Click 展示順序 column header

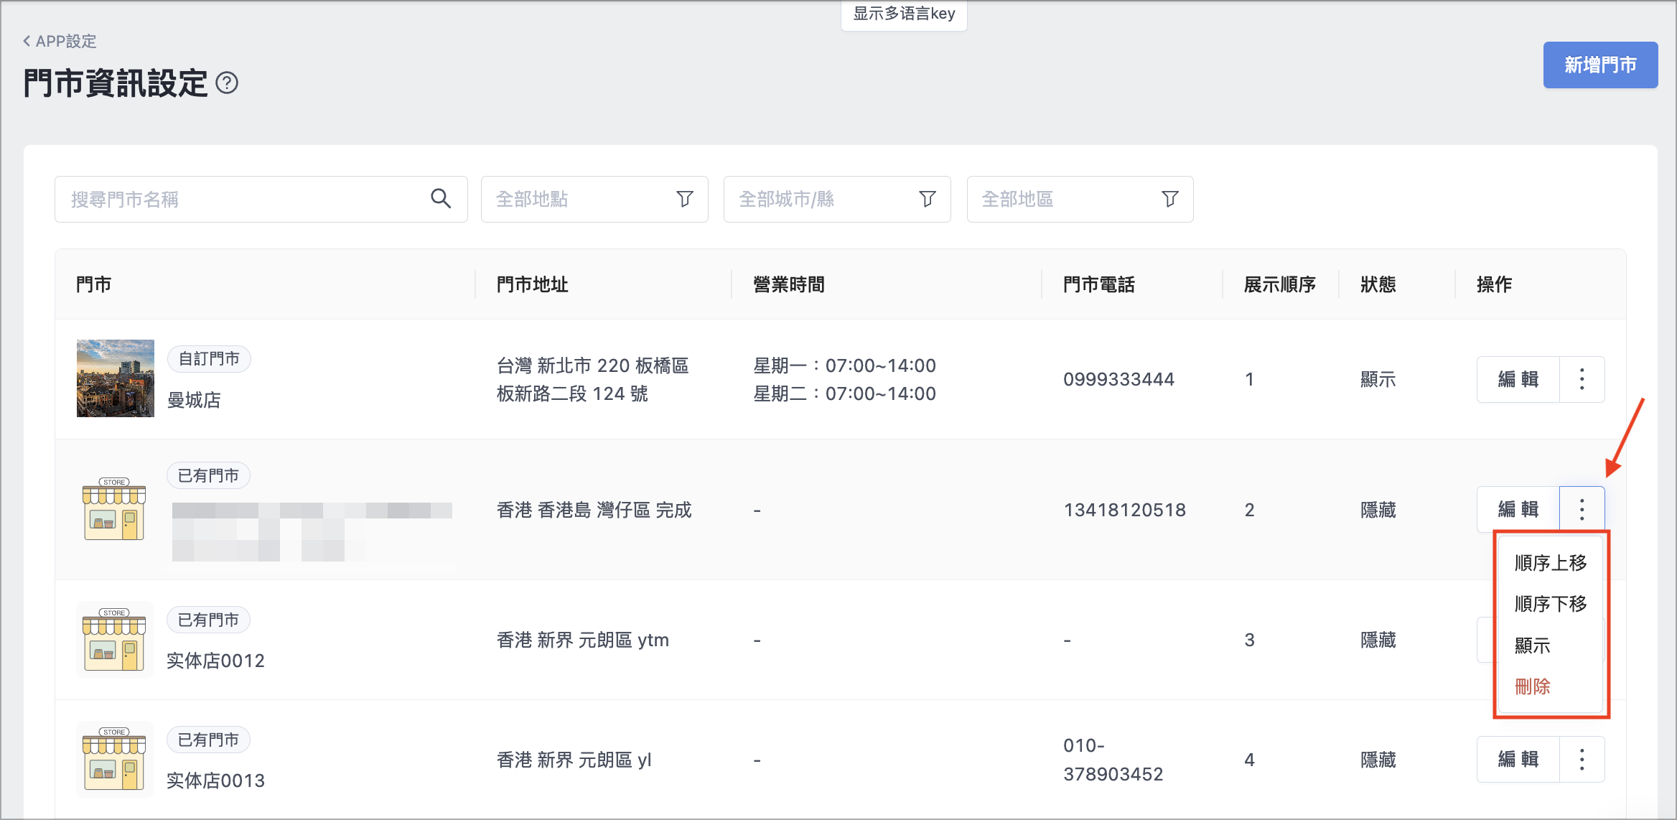pyautogui.click(x=1279, y=284)
